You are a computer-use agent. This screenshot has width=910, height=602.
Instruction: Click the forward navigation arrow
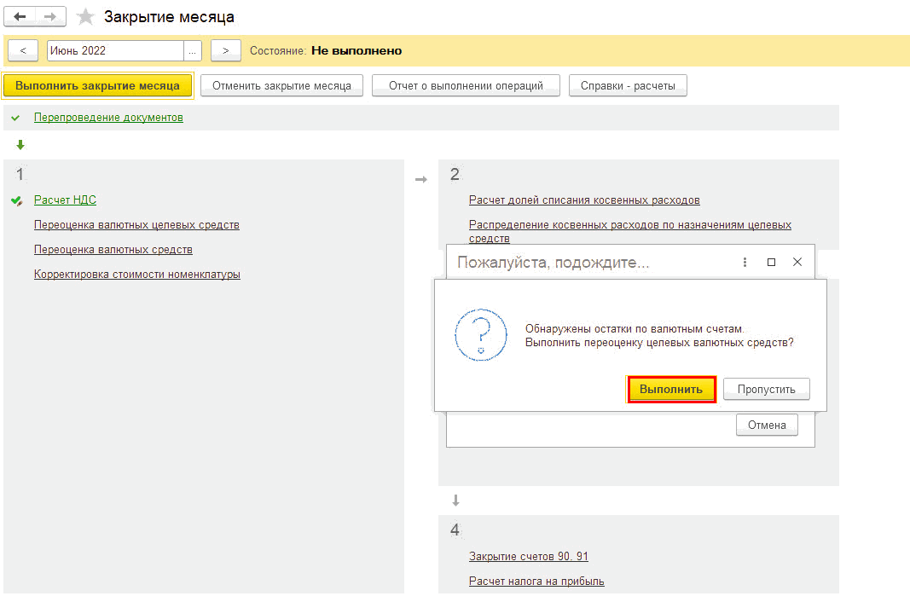pos(50,17)
